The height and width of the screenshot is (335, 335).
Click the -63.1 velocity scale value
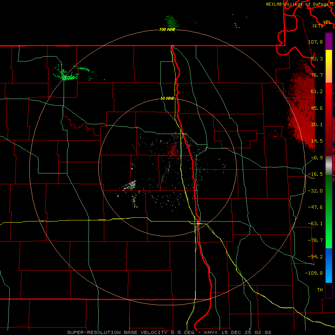click(315, 224)
